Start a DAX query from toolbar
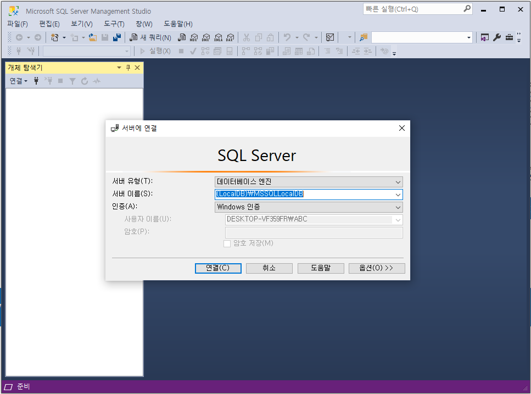 230,37
